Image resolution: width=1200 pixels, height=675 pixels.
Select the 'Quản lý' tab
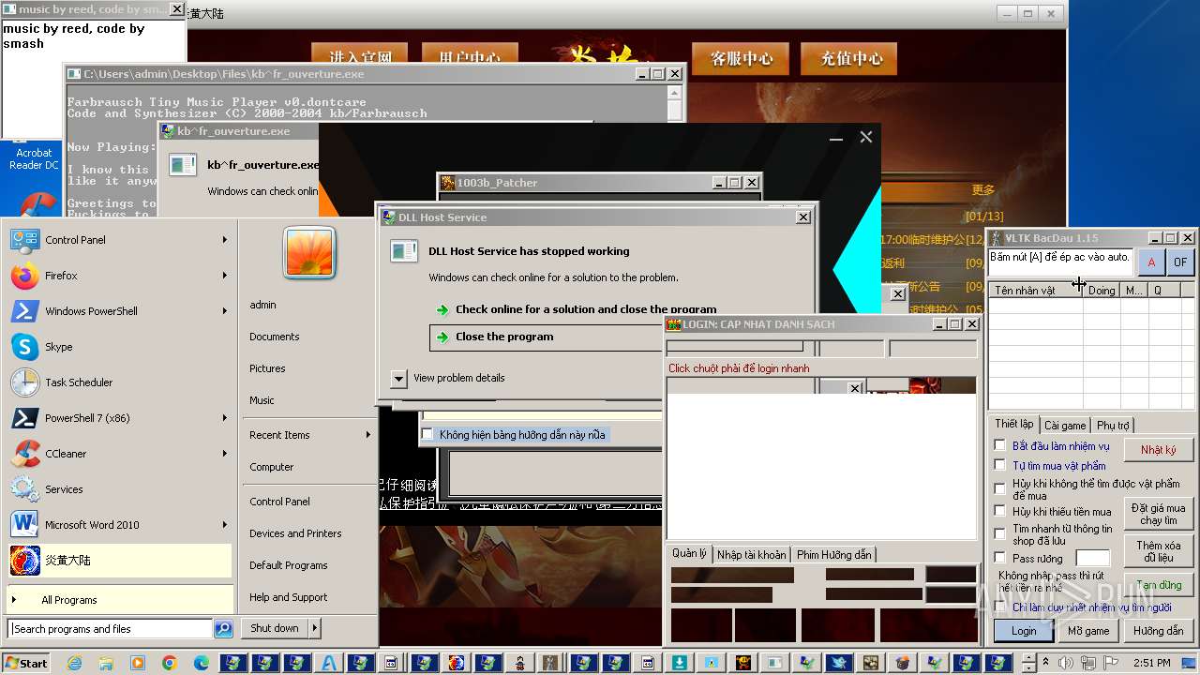[x=689, y=553]
